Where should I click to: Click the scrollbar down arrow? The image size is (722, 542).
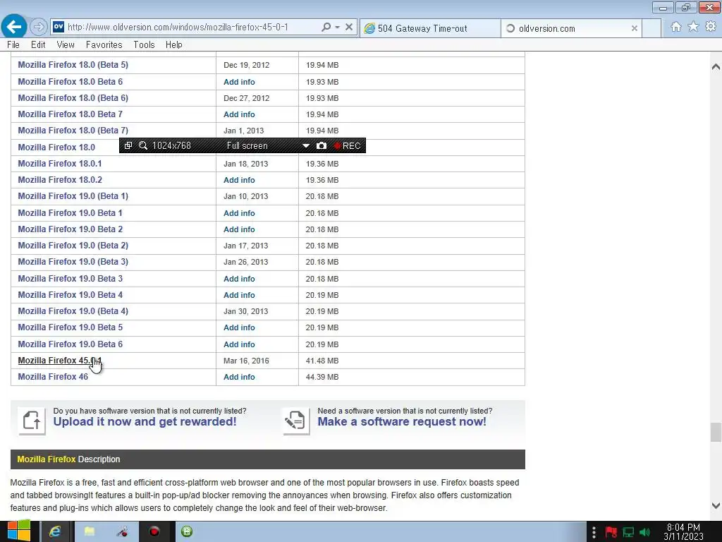[716, 505]
